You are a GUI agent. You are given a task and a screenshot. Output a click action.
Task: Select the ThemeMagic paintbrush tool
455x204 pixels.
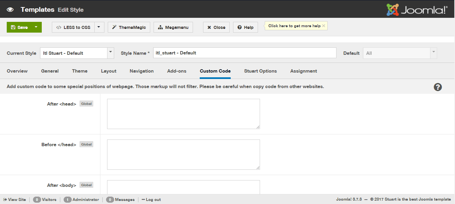[129, 27]
